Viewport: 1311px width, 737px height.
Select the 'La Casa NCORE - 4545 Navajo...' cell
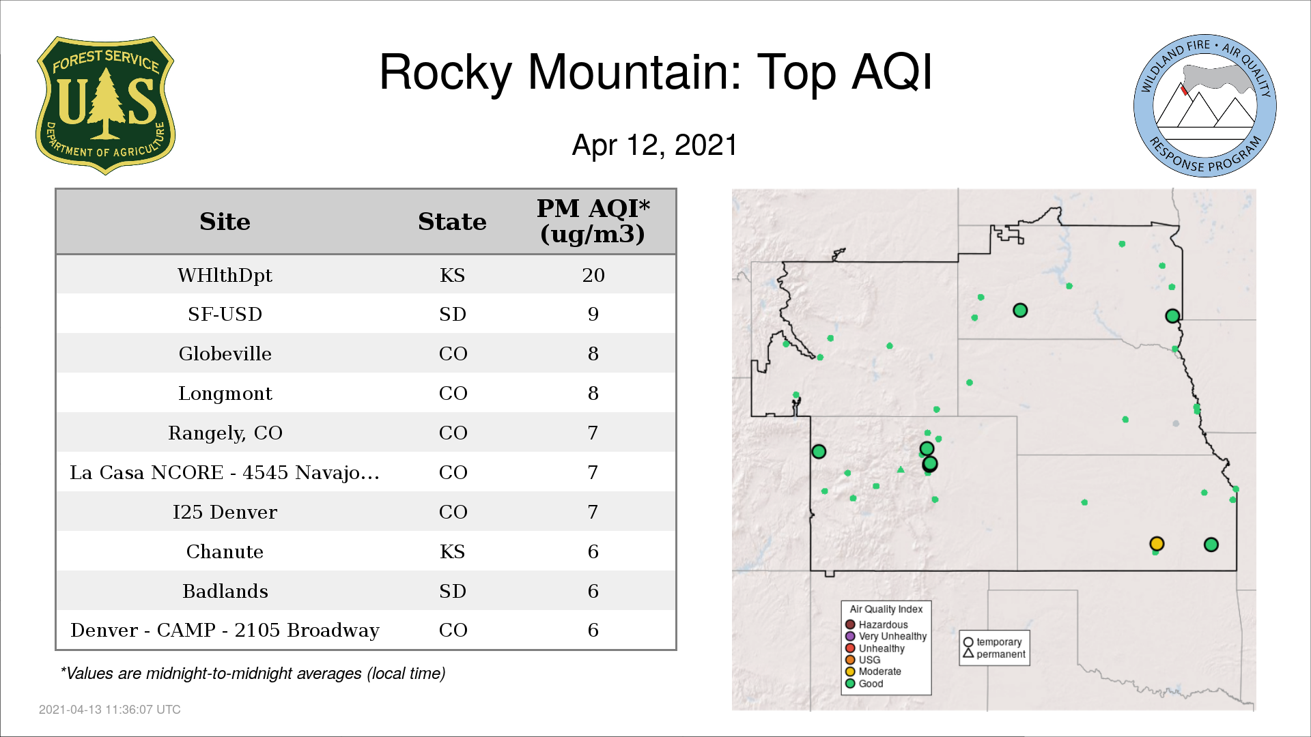pos(225,472)
